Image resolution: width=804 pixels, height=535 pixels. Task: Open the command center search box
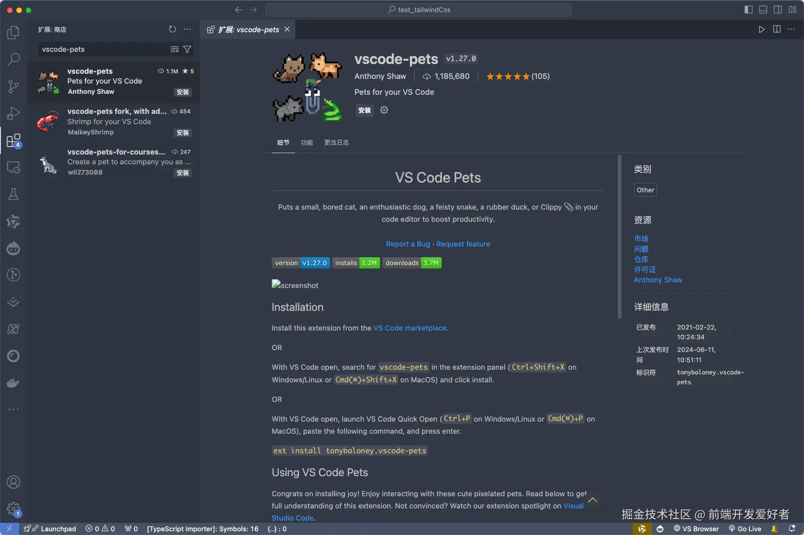[x=418, y=10]
